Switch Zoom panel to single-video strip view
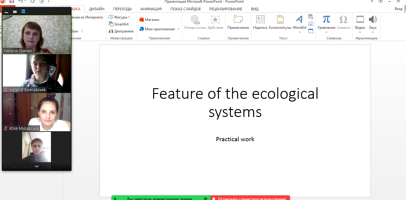The height and width of the screenshot is (200, 406). [x=15, y=12]
